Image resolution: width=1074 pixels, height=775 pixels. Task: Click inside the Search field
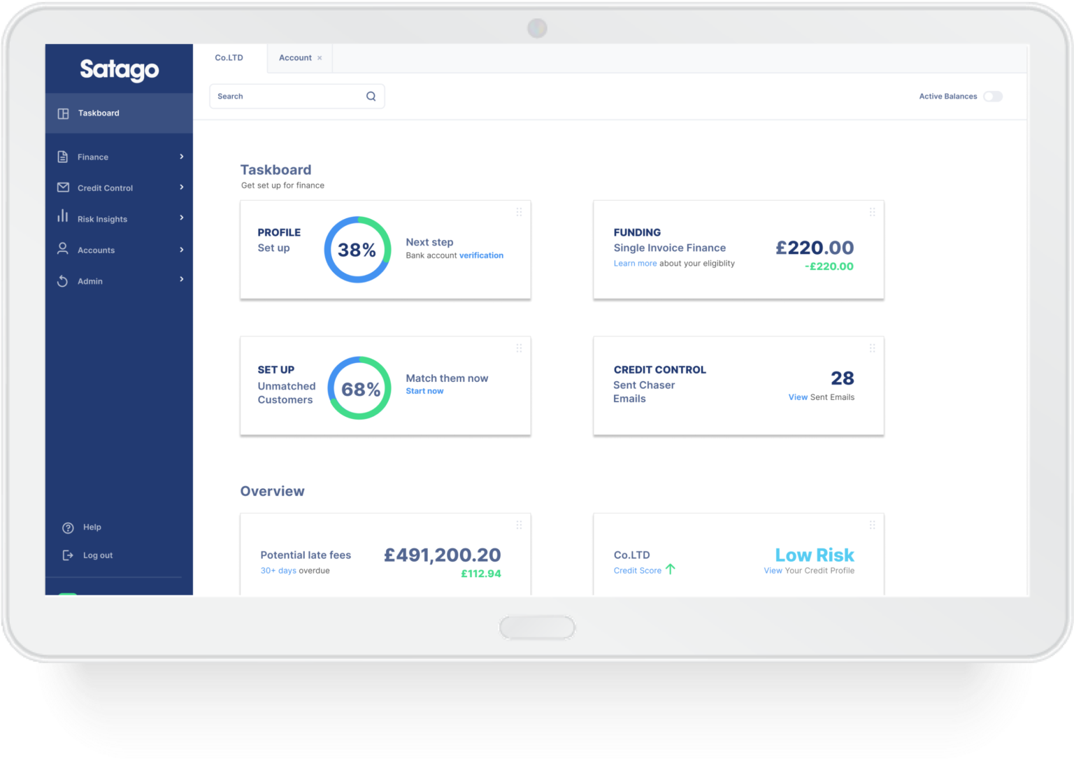click(x=287, y=97)
